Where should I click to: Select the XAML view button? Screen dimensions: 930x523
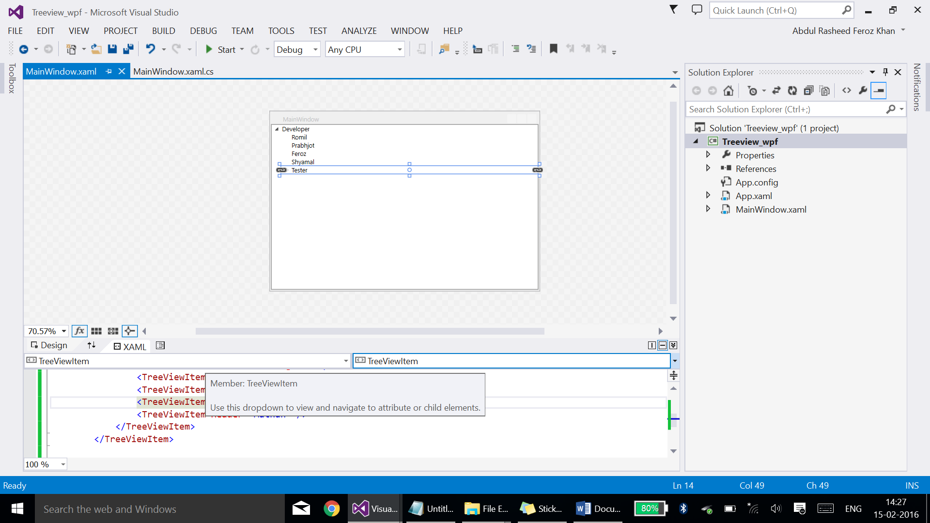(x=130, y=346)
